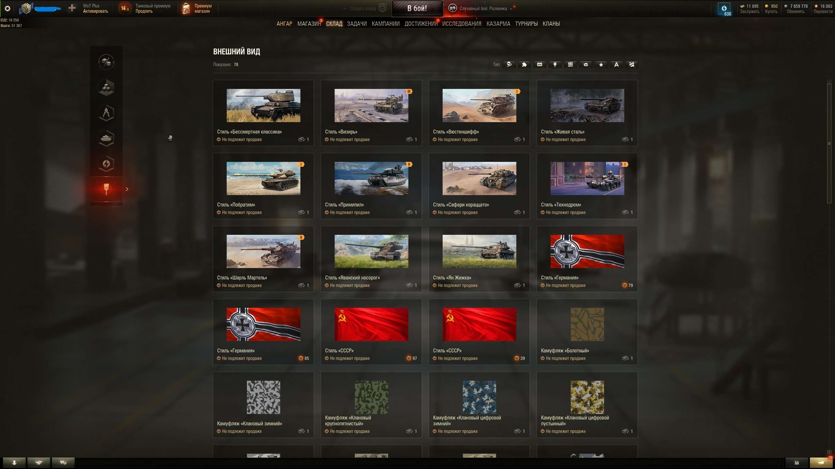The width and height of the screenshot is (835, 469).
Task: Select the exterior paintbrush section in sidebar
Action: [106, 189]
